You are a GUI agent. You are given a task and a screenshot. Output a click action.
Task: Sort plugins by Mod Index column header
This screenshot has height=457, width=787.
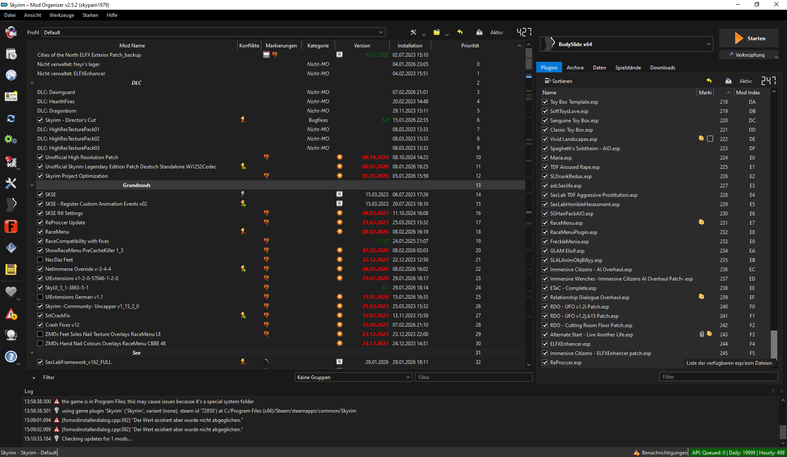coord(748,93)
